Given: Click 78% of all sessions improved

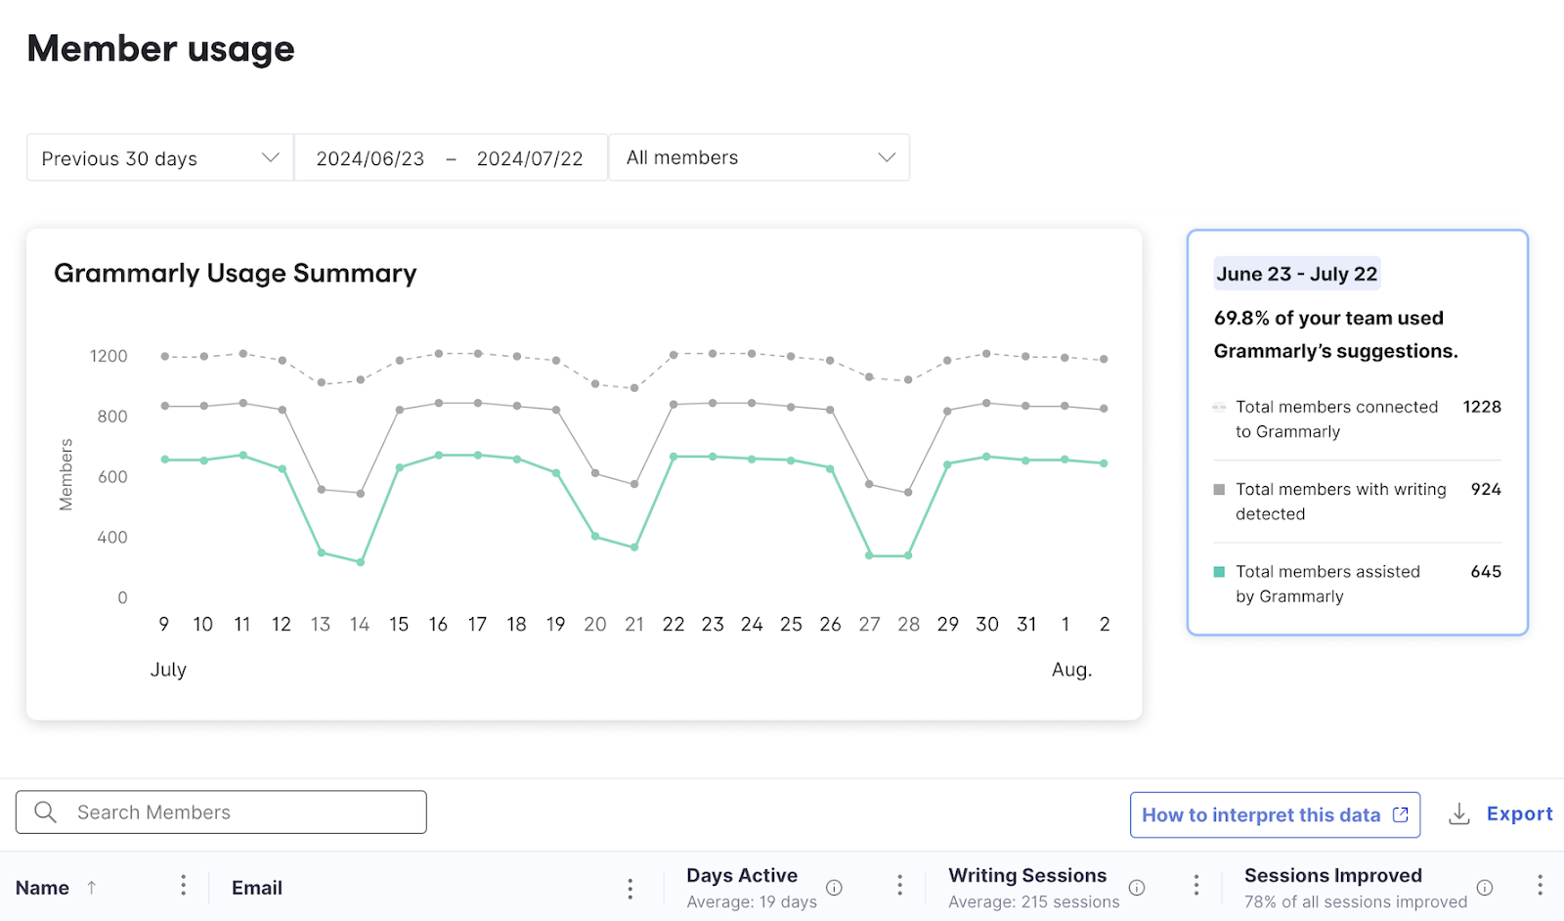Looking at the screenshot, I should pos(1356,901).
